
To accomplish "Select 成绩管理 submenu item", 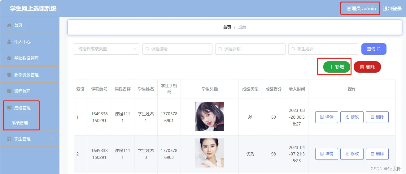I will pyautogui.click(x=20, y=123).
